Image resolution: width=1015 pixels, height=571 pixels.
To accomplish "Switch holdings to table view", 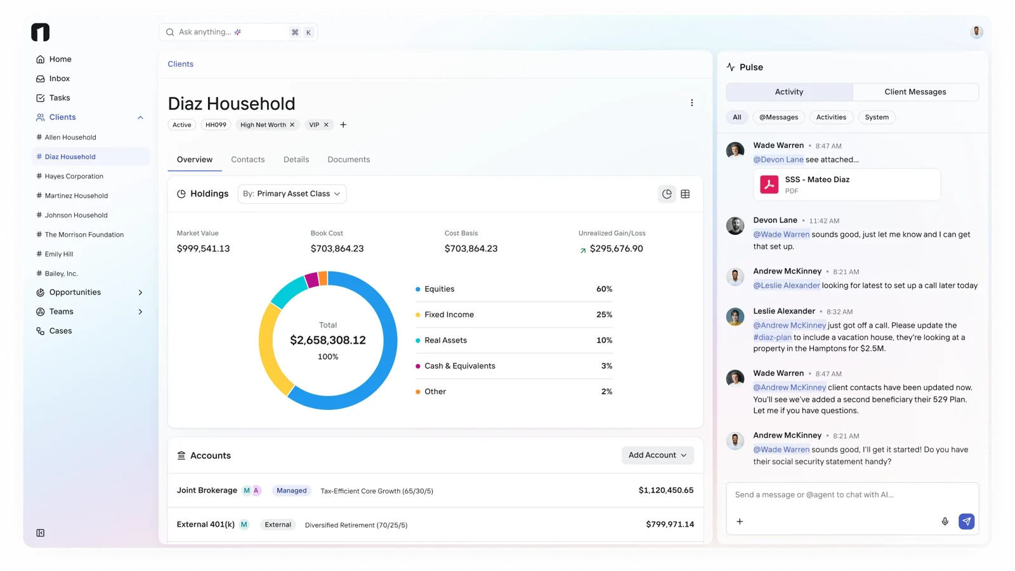I will pos(685,194).
